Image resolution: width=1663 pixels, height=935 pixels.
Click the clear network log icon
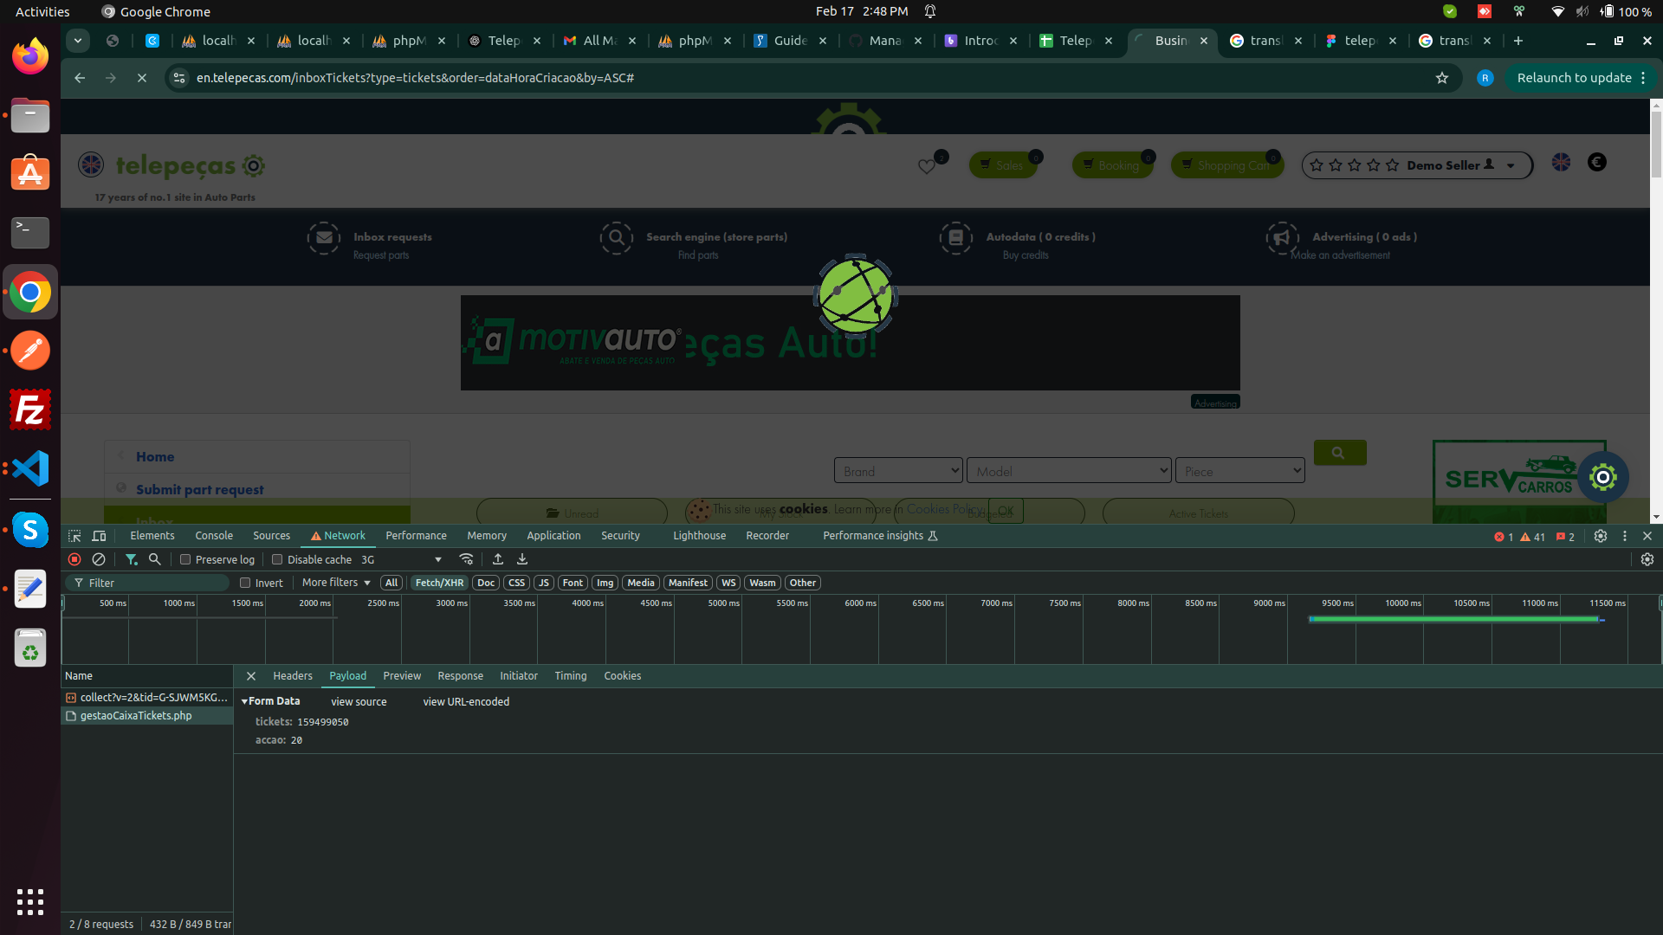click(x=99, y=559)
